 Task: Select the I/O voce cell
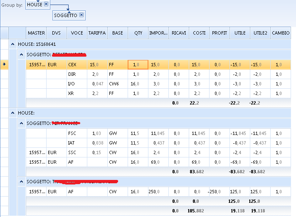(x=77, y=84)
